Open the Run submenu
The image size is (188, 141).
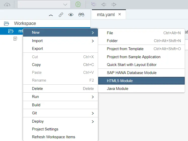(x=60, y=97)
